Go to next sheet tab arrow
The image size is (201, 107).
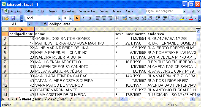tap(12, 99)
